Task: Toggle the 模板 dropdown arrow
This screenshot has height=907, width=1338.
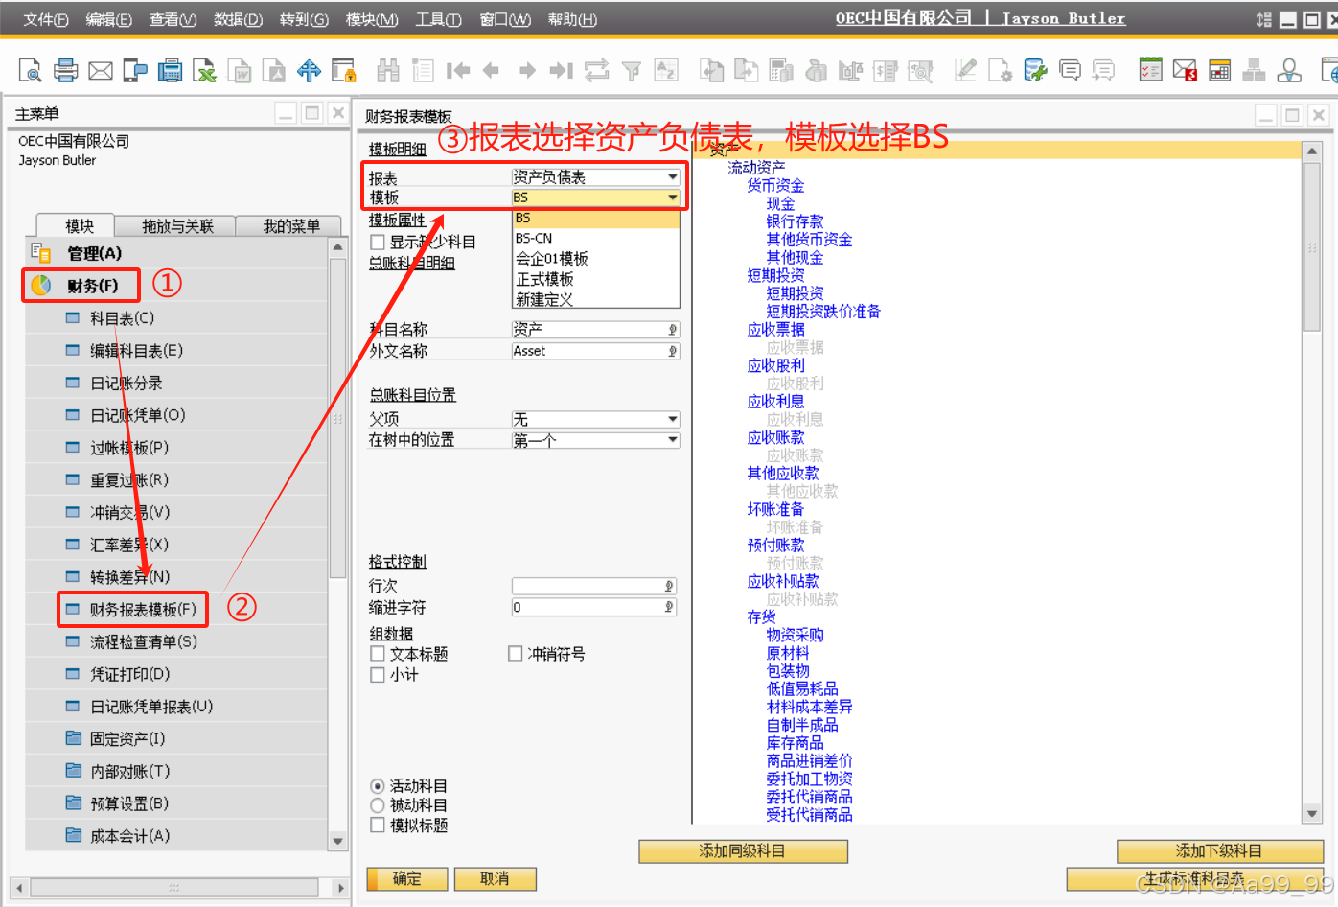Action: click(x=673, y=198)
